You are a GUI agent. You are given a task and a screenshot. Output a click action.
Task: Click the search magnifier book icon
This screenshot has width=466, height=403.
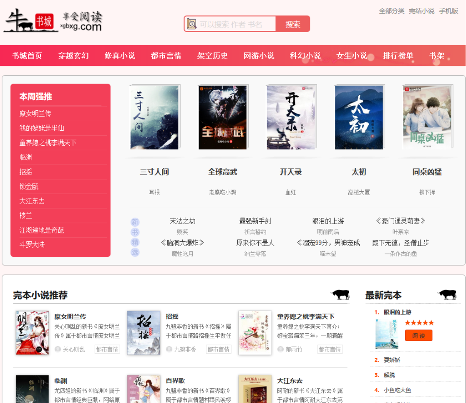191,24
